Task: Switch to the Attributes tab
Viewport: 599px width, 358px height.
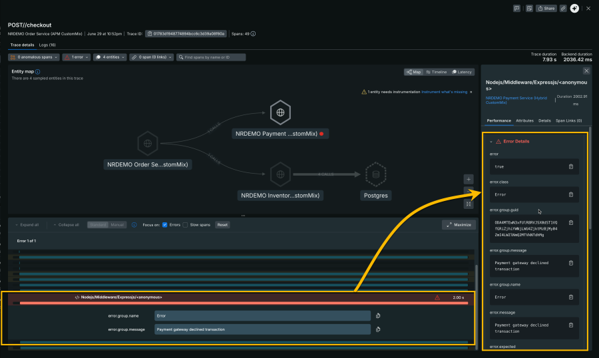Action: [524, 120]
